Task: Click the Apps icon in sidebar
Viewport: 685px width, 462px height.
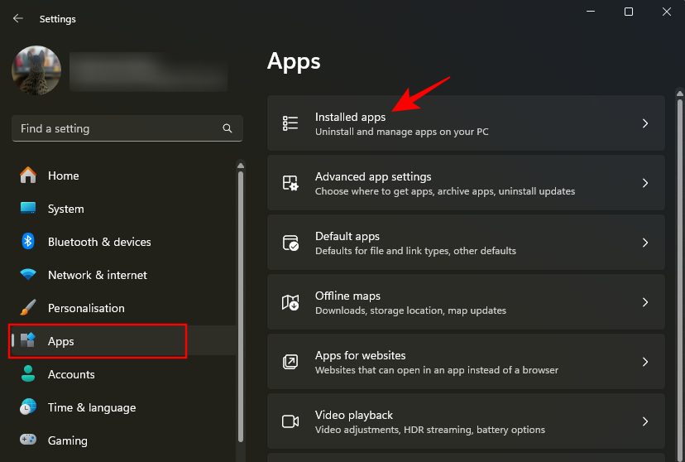Action: pyautogui.click(x=28, y=340)
